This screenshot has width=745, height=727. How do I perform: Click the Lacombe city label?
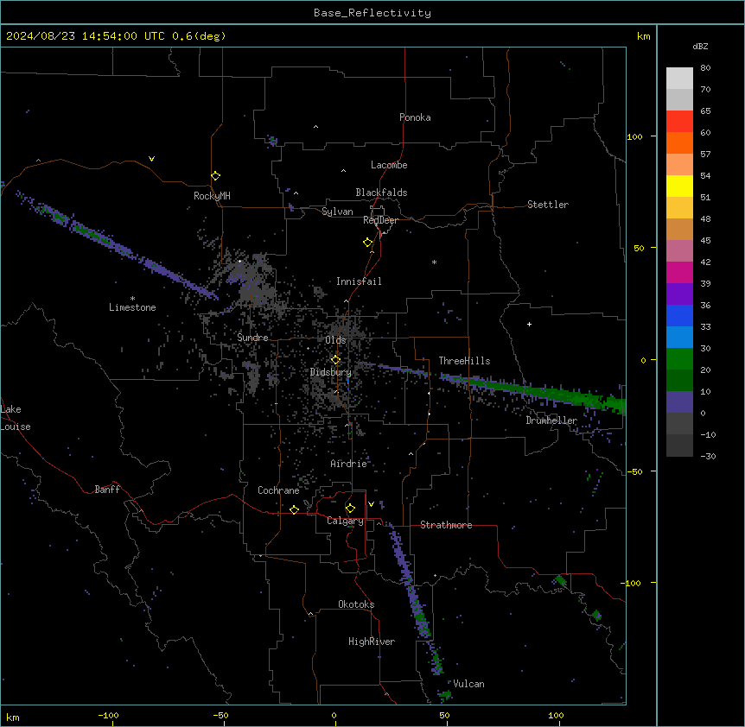[389, 165]
